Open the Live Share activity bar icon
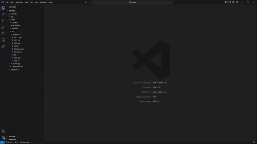The image size is (257, 144). [x=3, y=46]
